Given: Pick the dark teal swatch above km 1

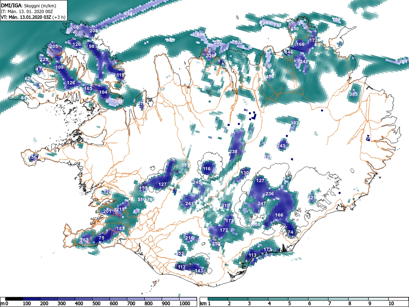Looking at the screenshot, I should tap(218, 299).
